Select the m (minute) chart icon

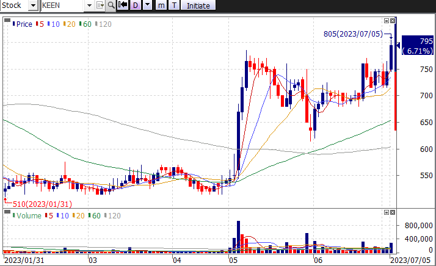[161, 5]
